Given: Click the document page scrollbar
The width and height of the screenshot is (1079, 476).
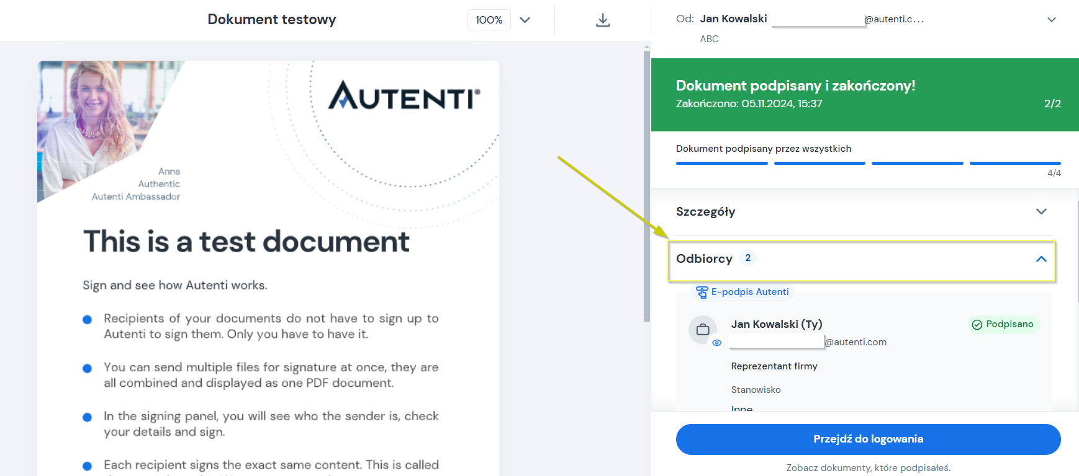Looking at the screenshot, I should point(647,186).
